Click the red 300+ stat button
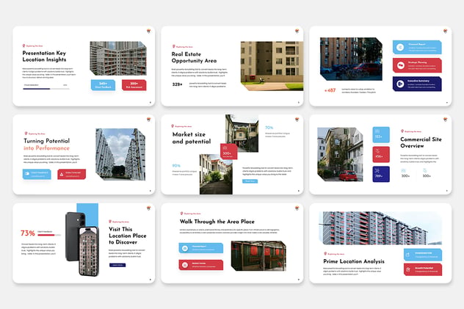This screenshot has height=309, width=464. [x=134, y=85]
